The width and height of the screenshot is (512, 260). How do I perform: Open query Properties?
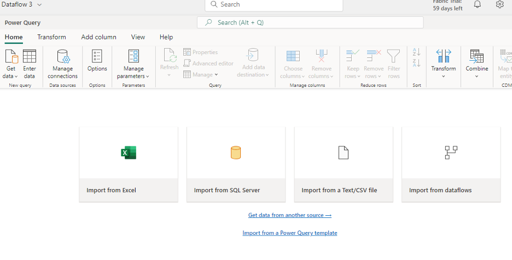pyautogui.click(x=201, y=52)
